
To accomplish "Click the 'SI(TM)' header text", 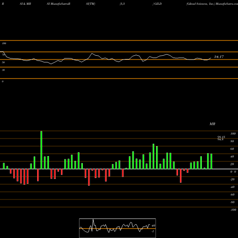I will point(90,4).
